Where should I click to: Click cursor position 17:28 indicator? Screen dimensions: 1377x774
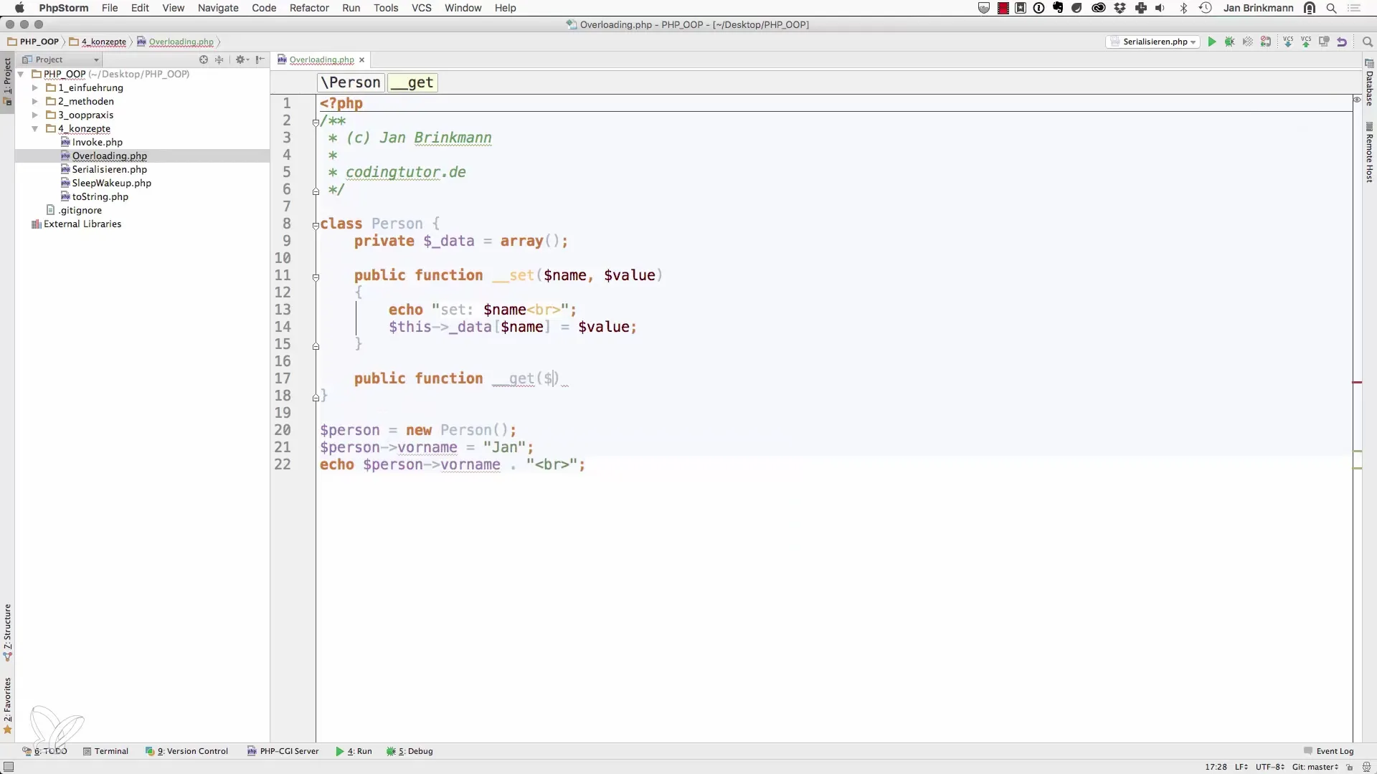(1216, 767)
